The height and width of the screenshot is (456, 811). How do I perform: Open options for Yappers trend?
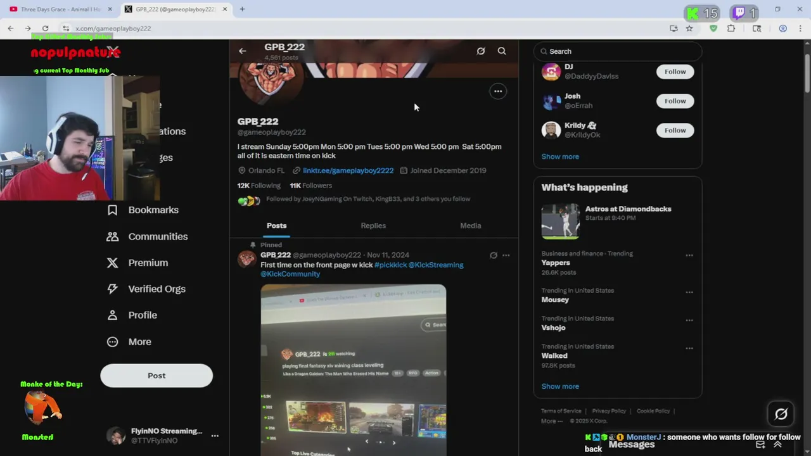[689, 255]
